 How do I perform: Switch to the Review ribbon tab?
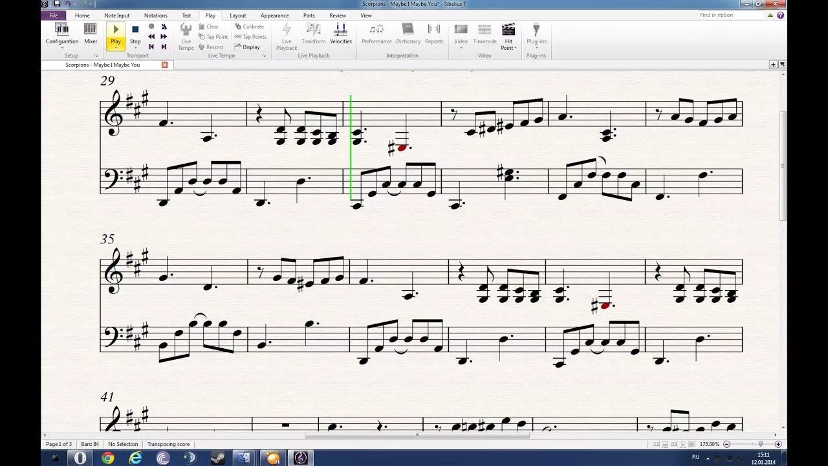pyautogui.click(x=338, y=16)
